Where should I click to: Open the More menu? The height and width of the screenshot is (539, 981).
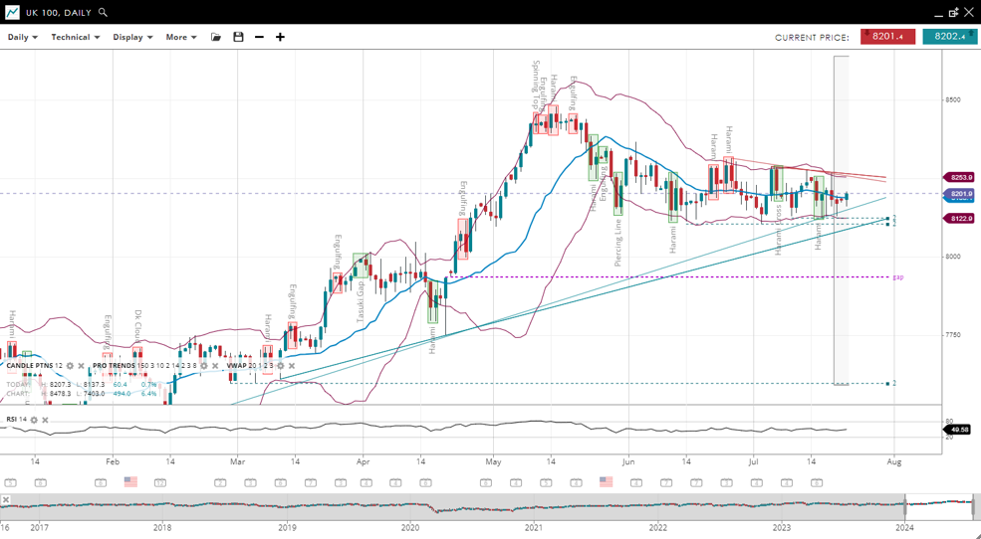[x=180, y=37]
